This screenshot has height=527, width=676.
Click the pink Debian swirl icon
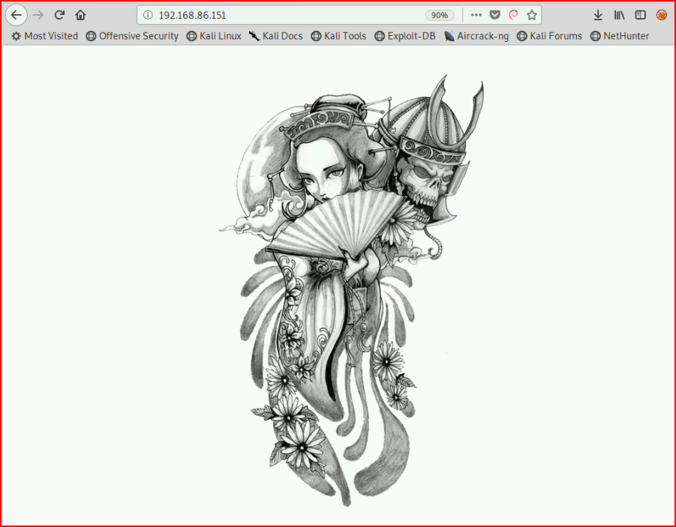pos(513,15)
